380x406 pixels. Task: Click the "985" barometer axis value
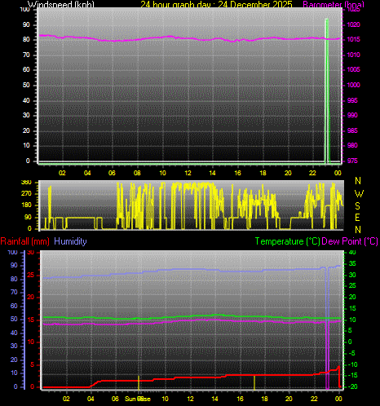pyautogui.click(x=352, y=130)
